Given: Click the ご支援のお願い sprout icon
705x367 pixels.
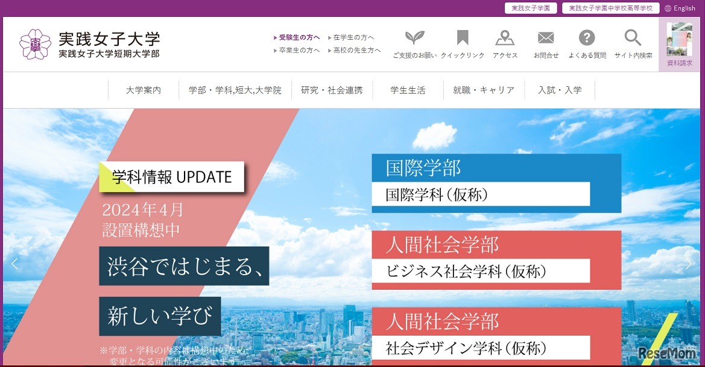Looking at the screenshot, I should (414, 38).
